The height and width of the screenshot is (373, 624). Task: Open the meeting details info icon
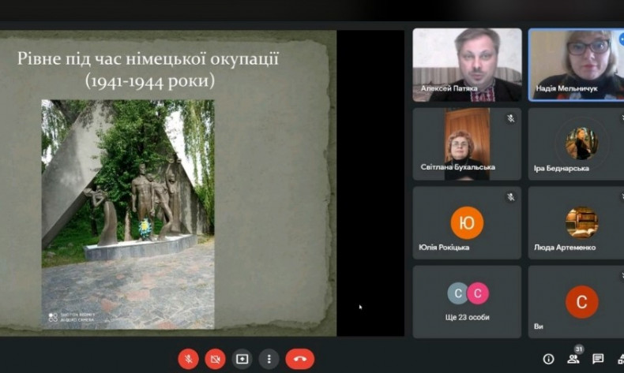[548, 359]
